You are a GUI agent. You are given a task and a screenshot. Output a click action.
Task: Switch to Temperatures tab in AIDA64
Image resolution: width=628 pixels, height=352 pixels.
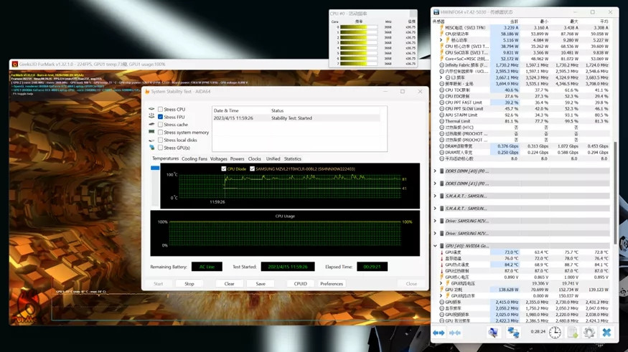165,158
